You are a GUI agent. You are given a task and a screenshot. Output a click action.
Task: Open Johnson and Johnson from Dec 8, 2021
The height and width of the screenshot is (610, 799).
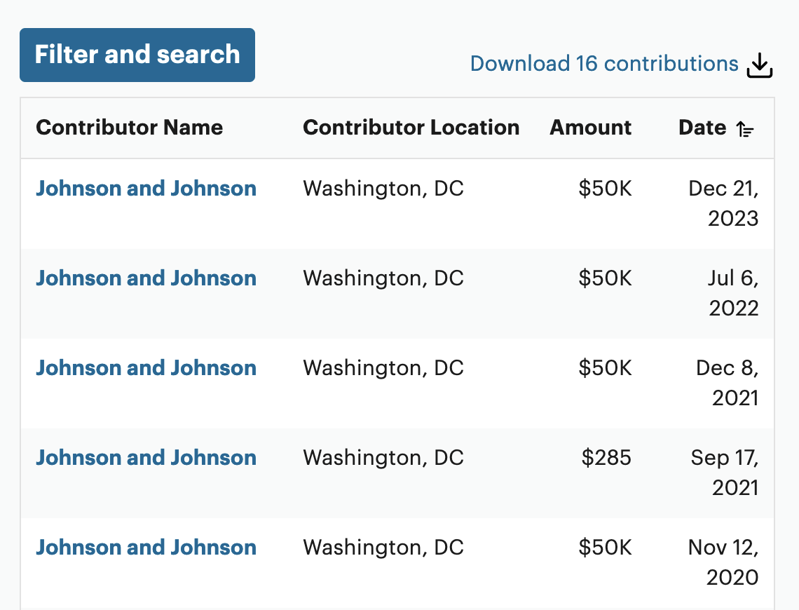coord(146,368)
